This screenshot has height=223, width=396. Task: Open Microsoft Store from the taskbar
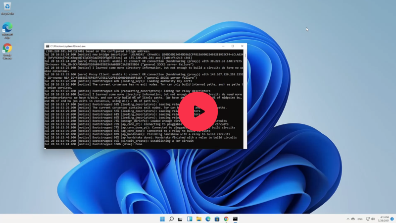217,219
